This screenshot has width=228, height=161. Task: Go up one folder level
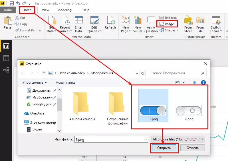[44, 73]
